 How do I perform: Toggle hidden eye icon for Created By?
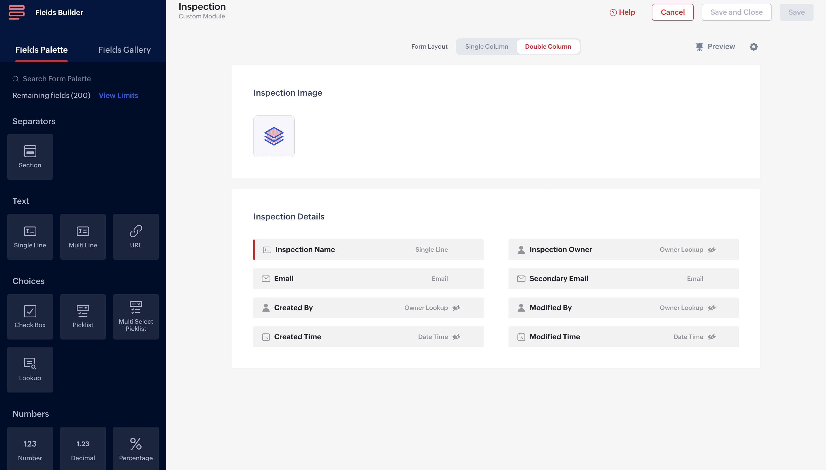[x=456, y=308]
